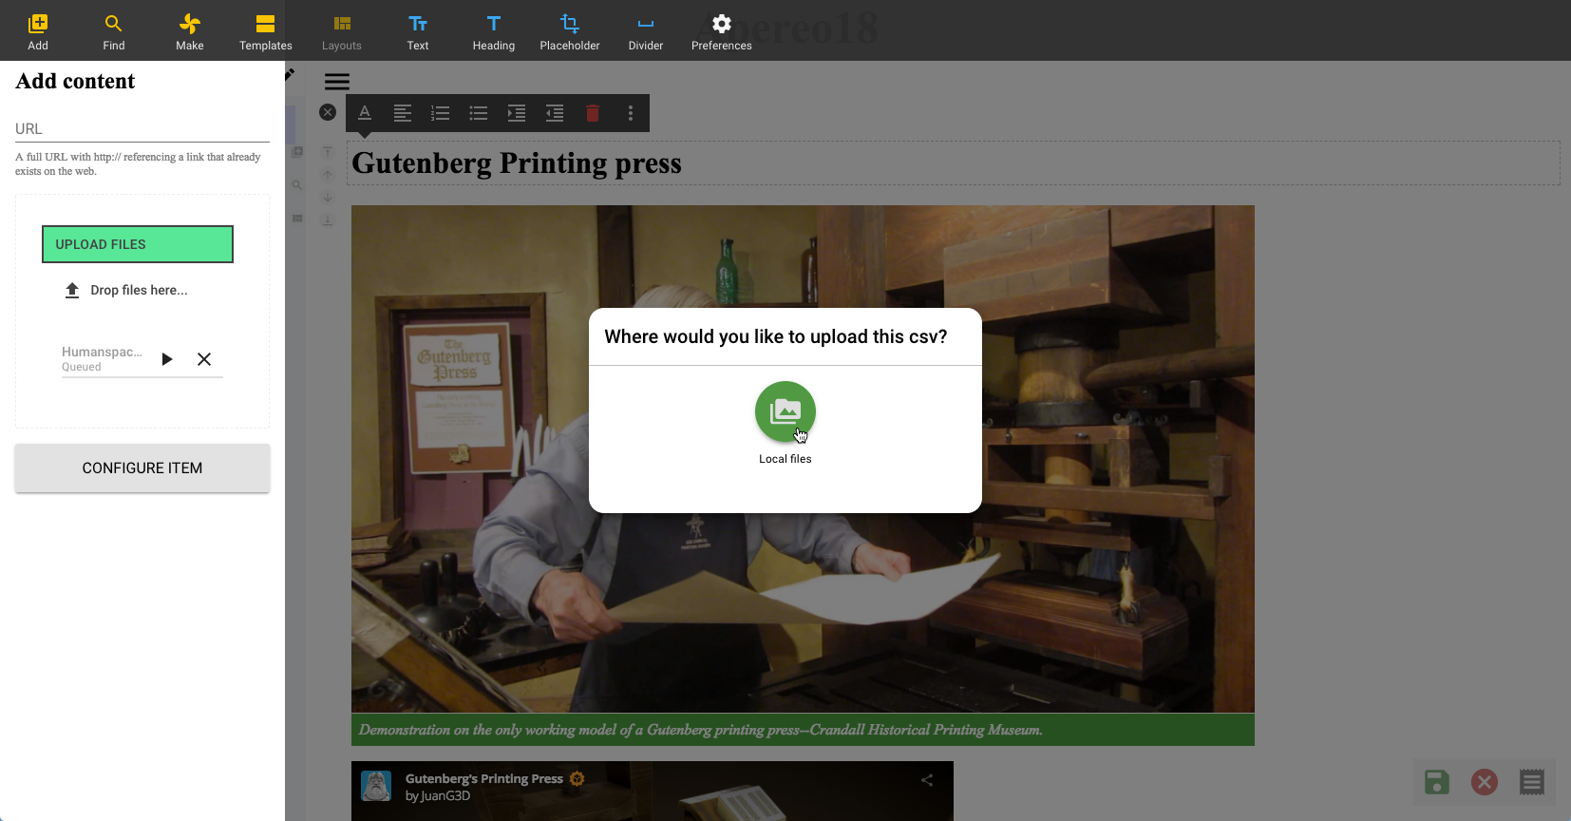
Task: Click the JuanG3D avatar thumbnail
Action: [x=376, y=786]
